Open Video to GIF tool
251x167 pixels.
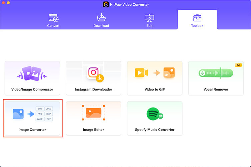(x=155, y=78)
